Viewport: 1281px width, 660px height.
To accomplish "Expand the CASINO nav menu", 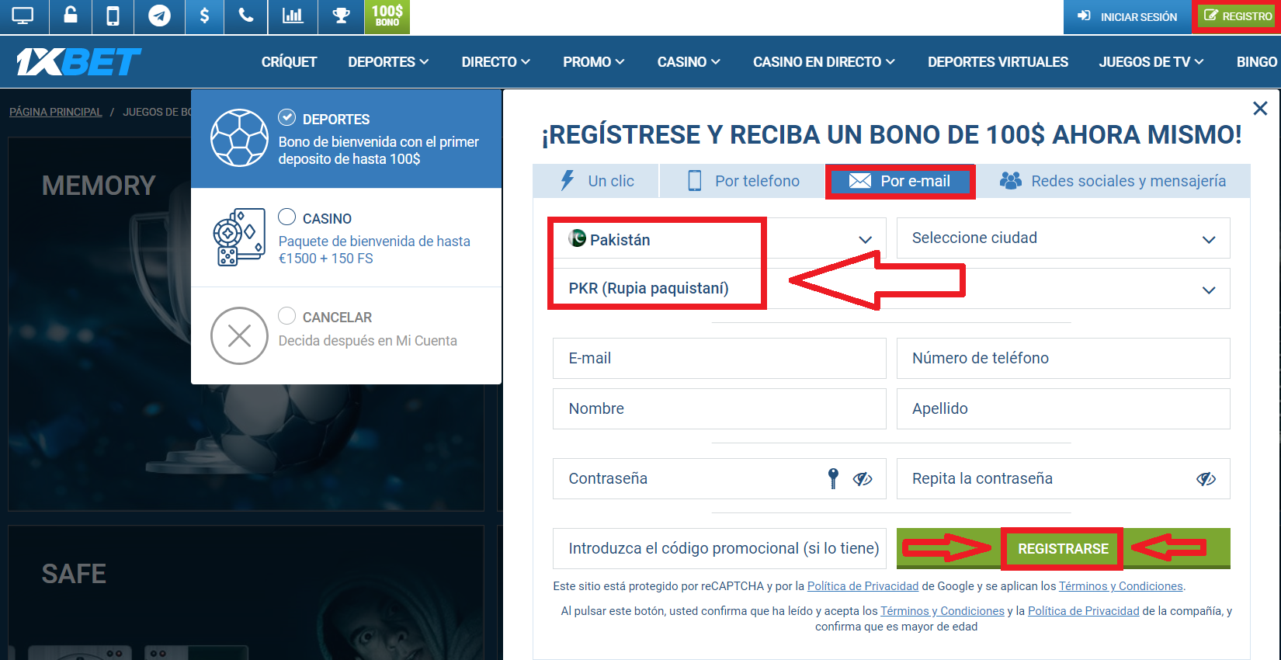I will pos(689,61).
